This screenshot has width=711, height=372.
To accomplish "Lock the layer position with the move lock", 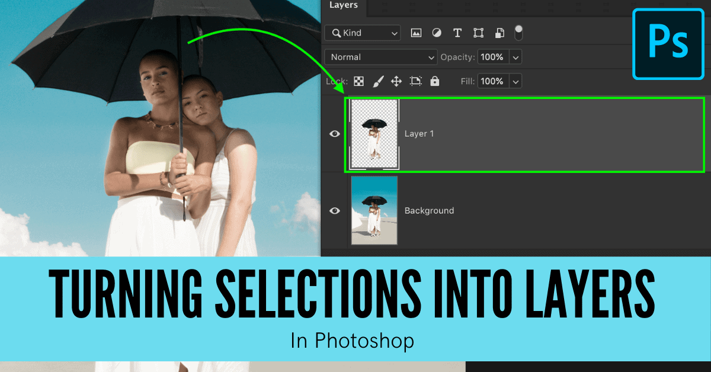I will coord(396,81).
